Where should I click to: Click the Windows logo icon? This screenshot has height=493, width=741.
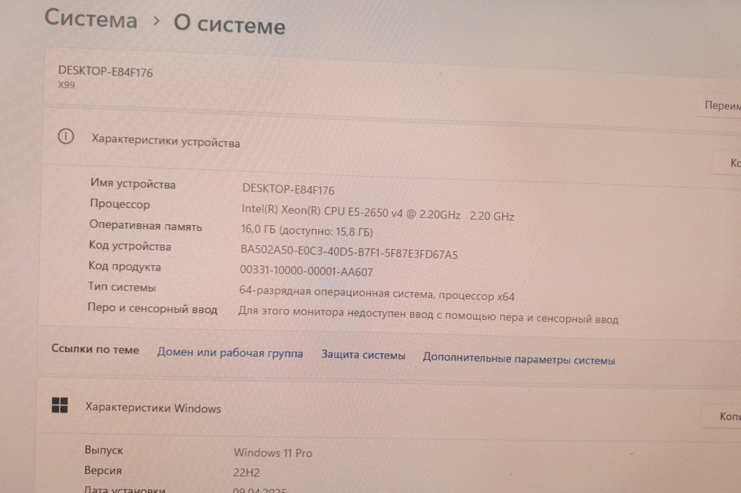coord(60,404)
